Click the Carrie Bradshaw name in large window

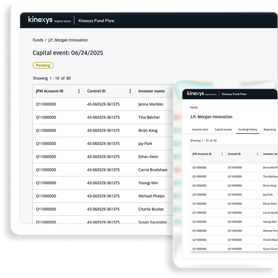click(153, 170)
